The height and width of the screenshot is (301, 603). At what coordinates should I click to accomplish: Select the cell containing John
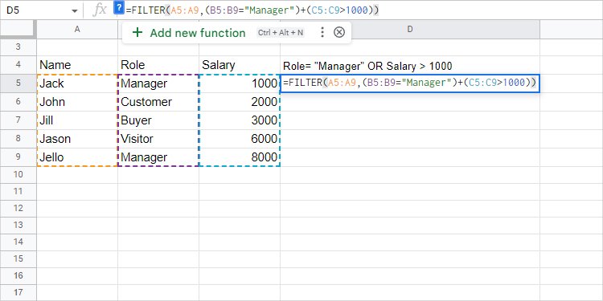pos(77,102)
